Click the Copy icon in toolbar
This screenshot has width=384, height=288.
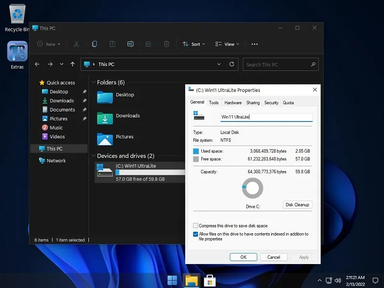pyautogui.click(x=94, y=44)
